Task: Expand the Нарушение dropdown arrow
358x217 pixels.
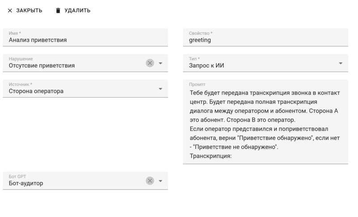Action: pyautogui.click(x=161, y=63)
